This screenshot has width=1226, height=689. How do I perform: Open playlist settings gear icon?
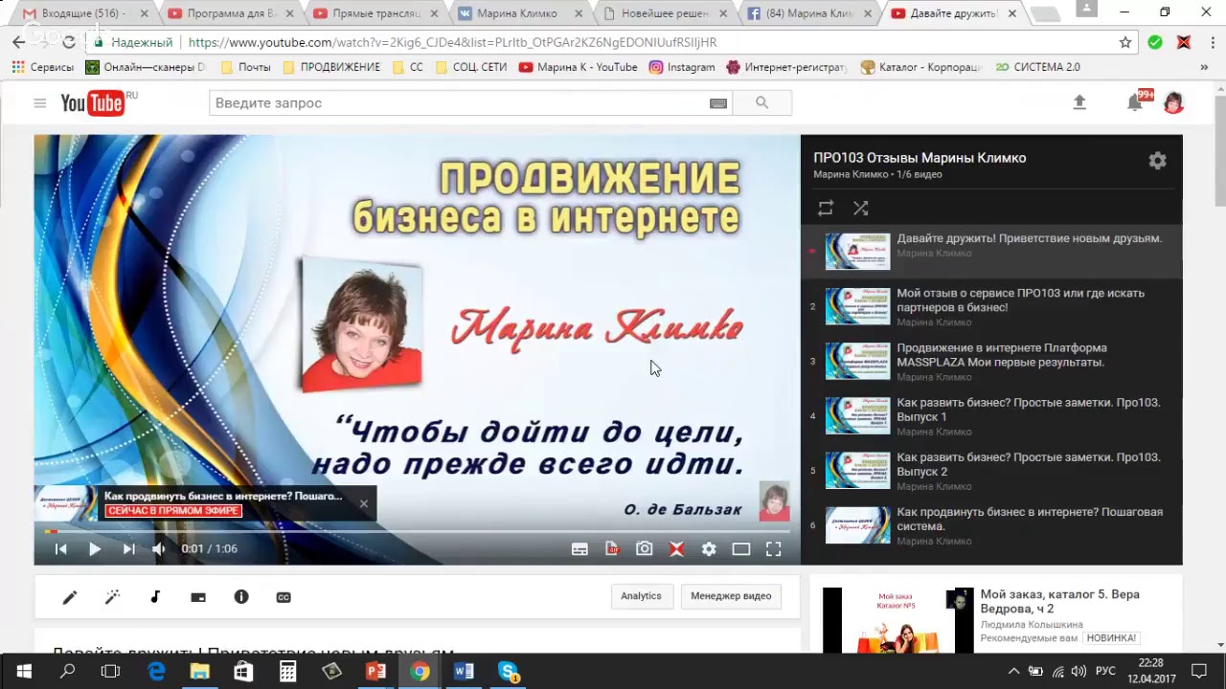(1157, 161)
